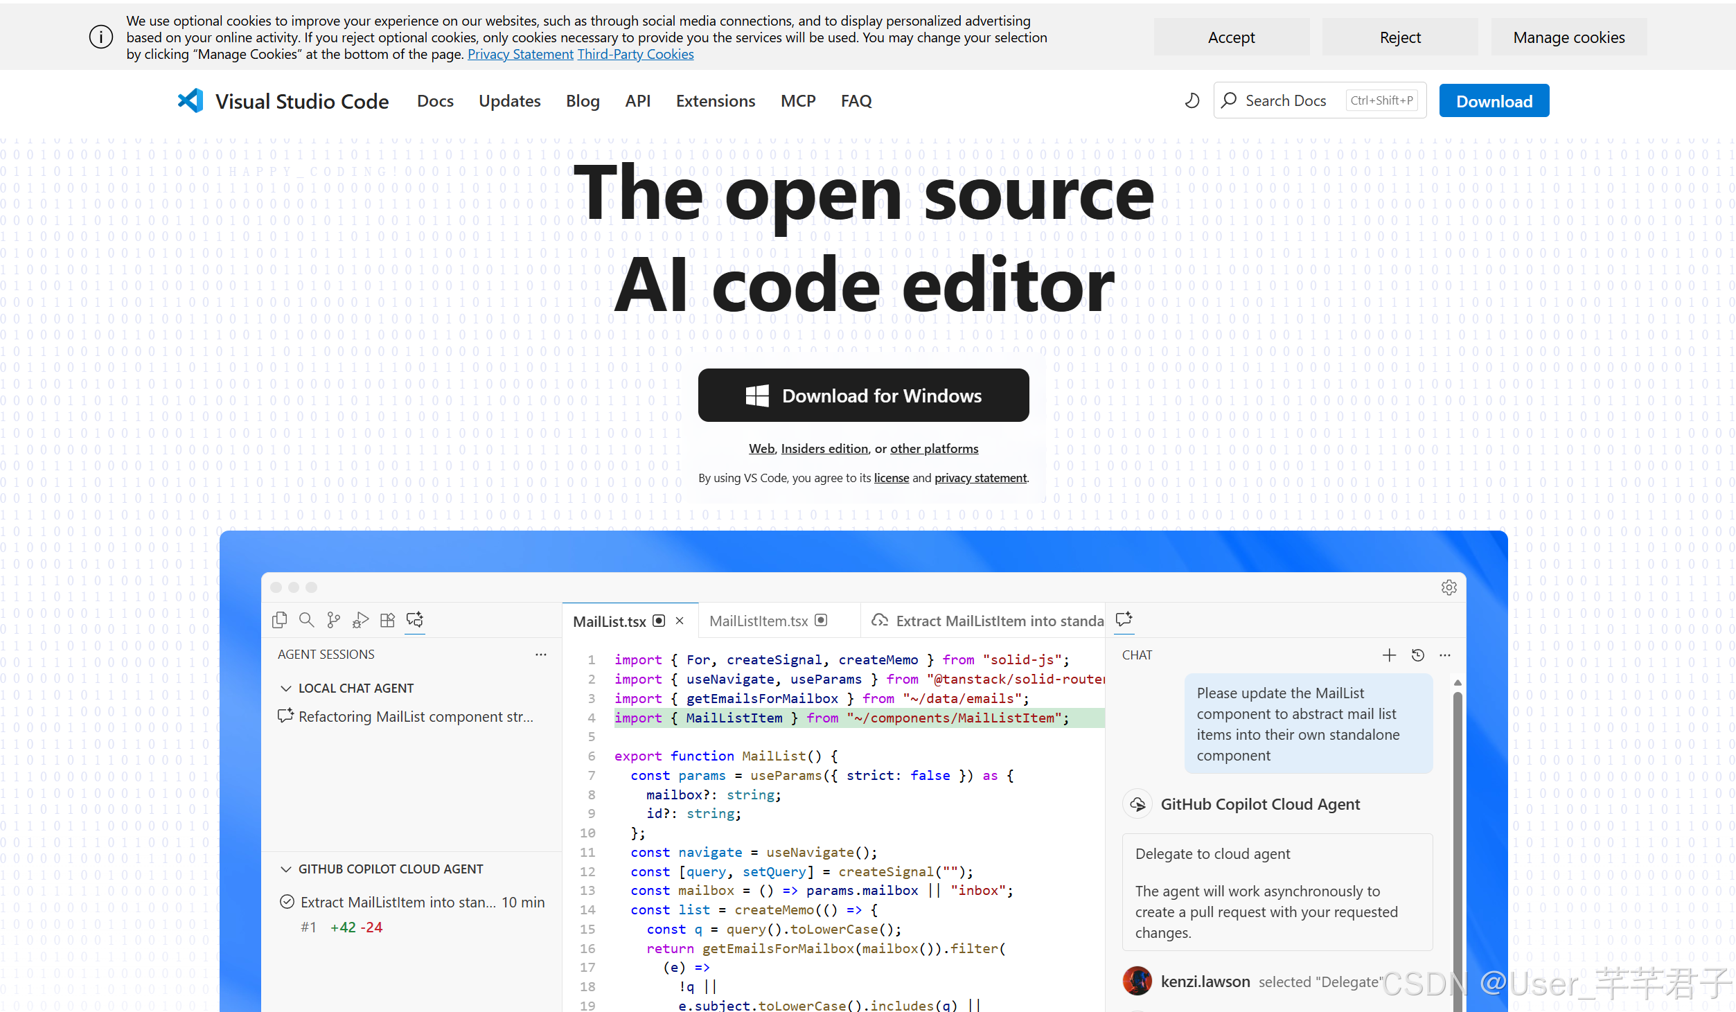1736x1012 pixels.
Task: Click the search magnifier icon in Search Docs
Action: pyautogui.click(x=1229, y=100)
